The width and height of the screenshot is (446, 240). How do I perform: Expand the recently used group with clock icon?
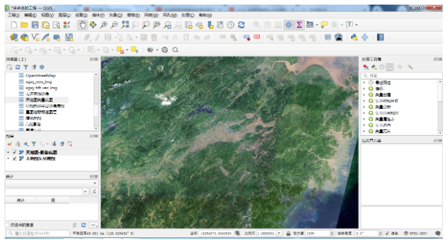tap(364, 82)
